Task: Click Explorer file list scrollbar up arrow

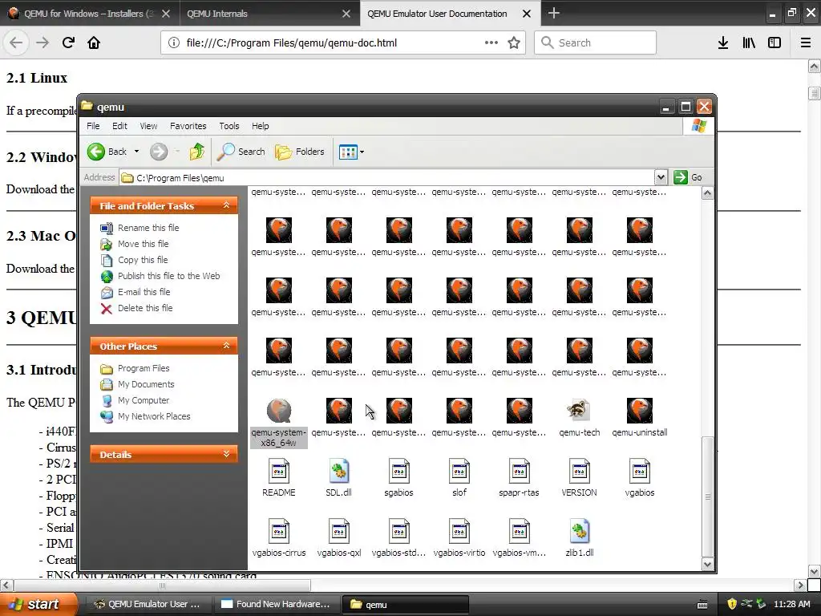Action: [707, 193]
